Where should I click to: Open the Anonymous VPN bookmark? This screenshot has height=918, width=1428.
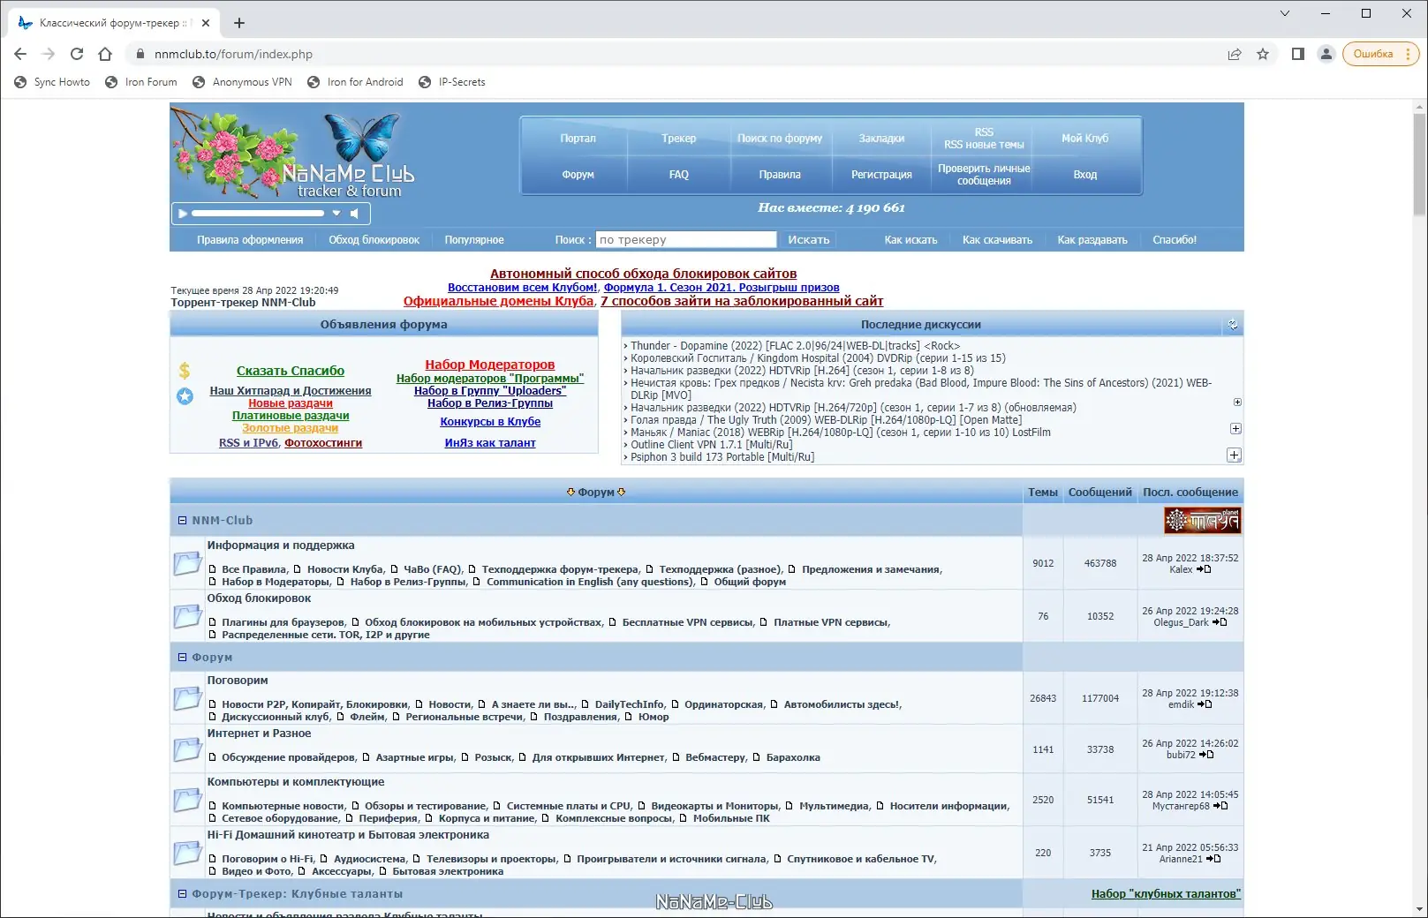coord(242,82)
